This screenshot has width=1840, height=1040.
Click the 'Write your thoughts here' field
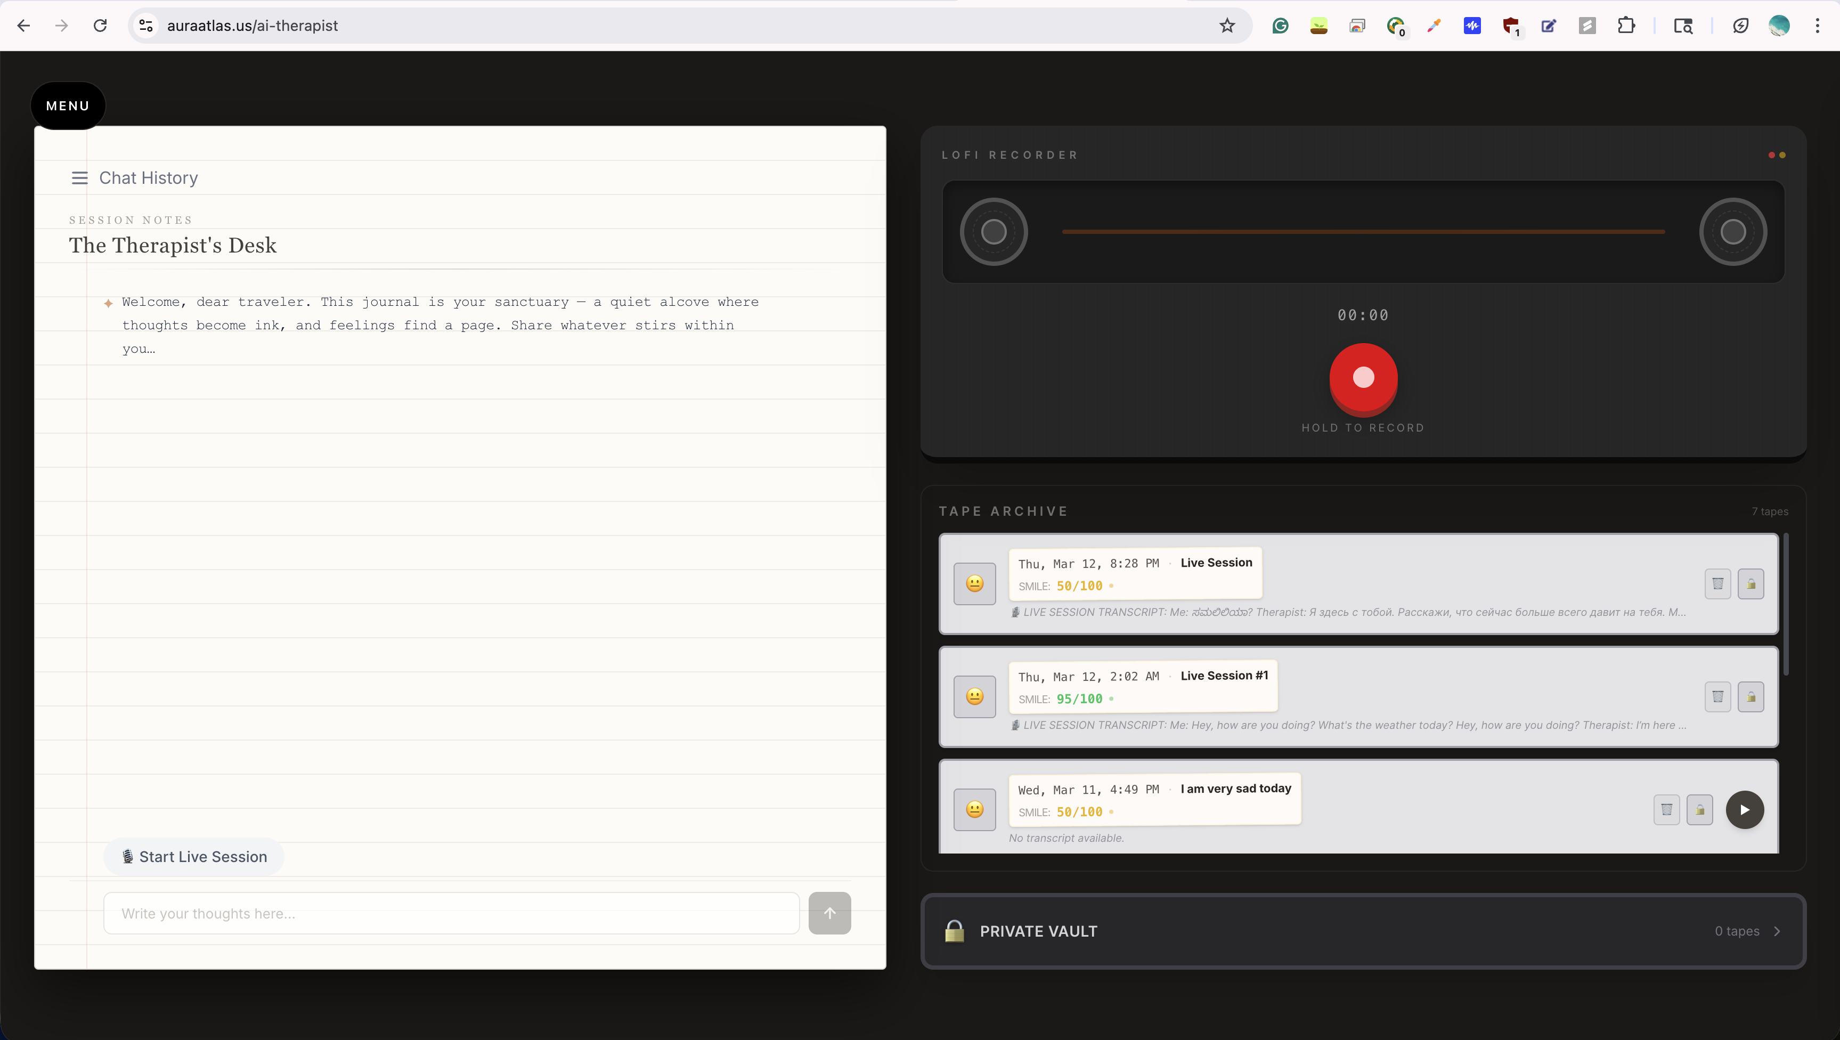(x=451, y=913)
